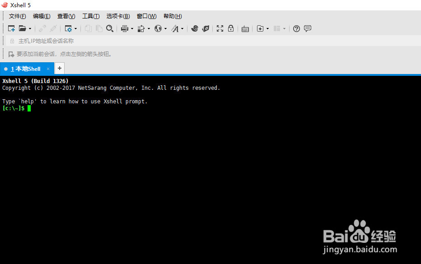Open the 查看(V) menu

(66, 16)
